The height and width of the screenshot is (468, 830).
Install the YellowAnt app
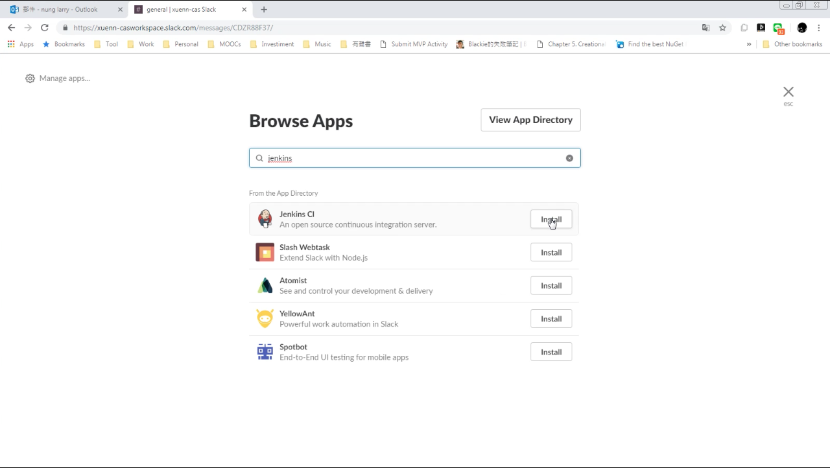point(551,318)
